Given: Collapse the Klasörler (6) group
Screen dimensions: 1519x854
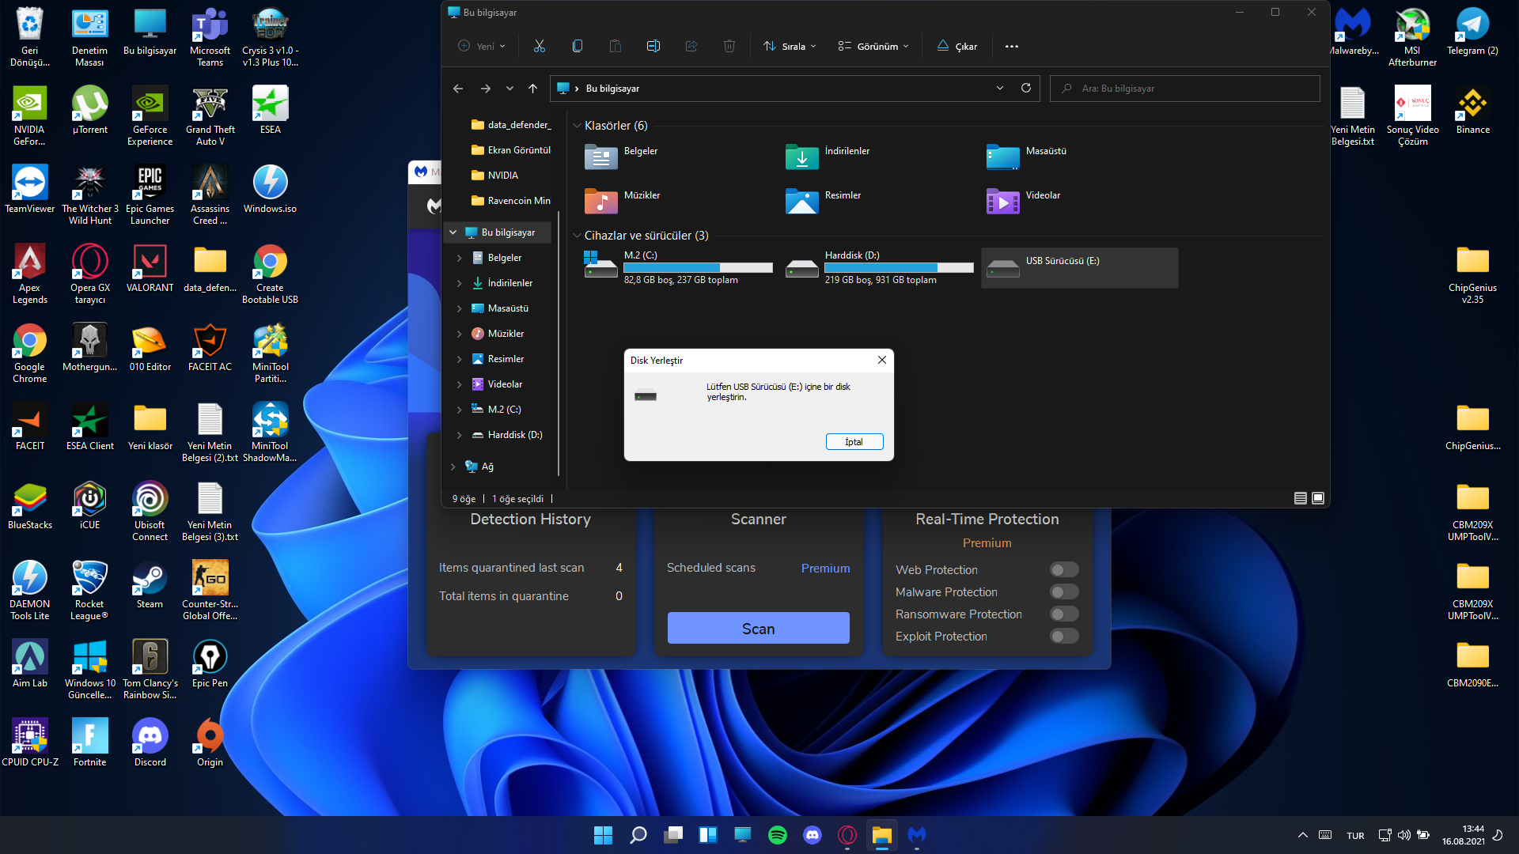Looking at the screenshot, I should point(578,126).
